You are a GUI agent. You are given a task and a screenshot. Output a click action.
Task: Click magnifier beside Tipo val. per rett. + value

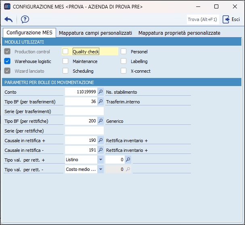point(128,160)
